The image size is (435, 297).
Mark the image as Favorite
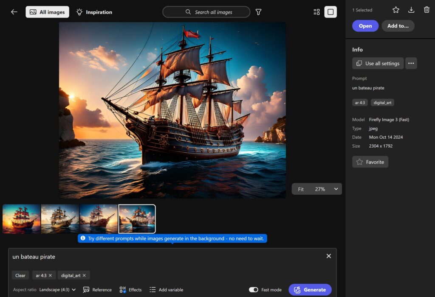[x=370, y=162]
